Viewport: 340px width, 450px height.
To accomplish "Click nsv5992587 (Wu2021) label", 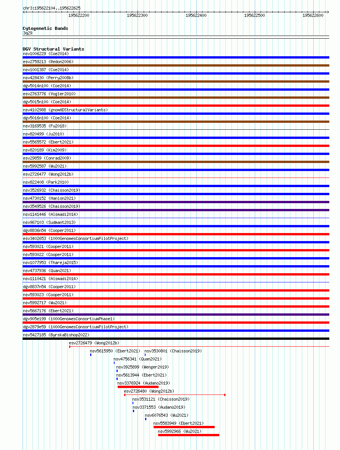I will click(x=45, y=166).
